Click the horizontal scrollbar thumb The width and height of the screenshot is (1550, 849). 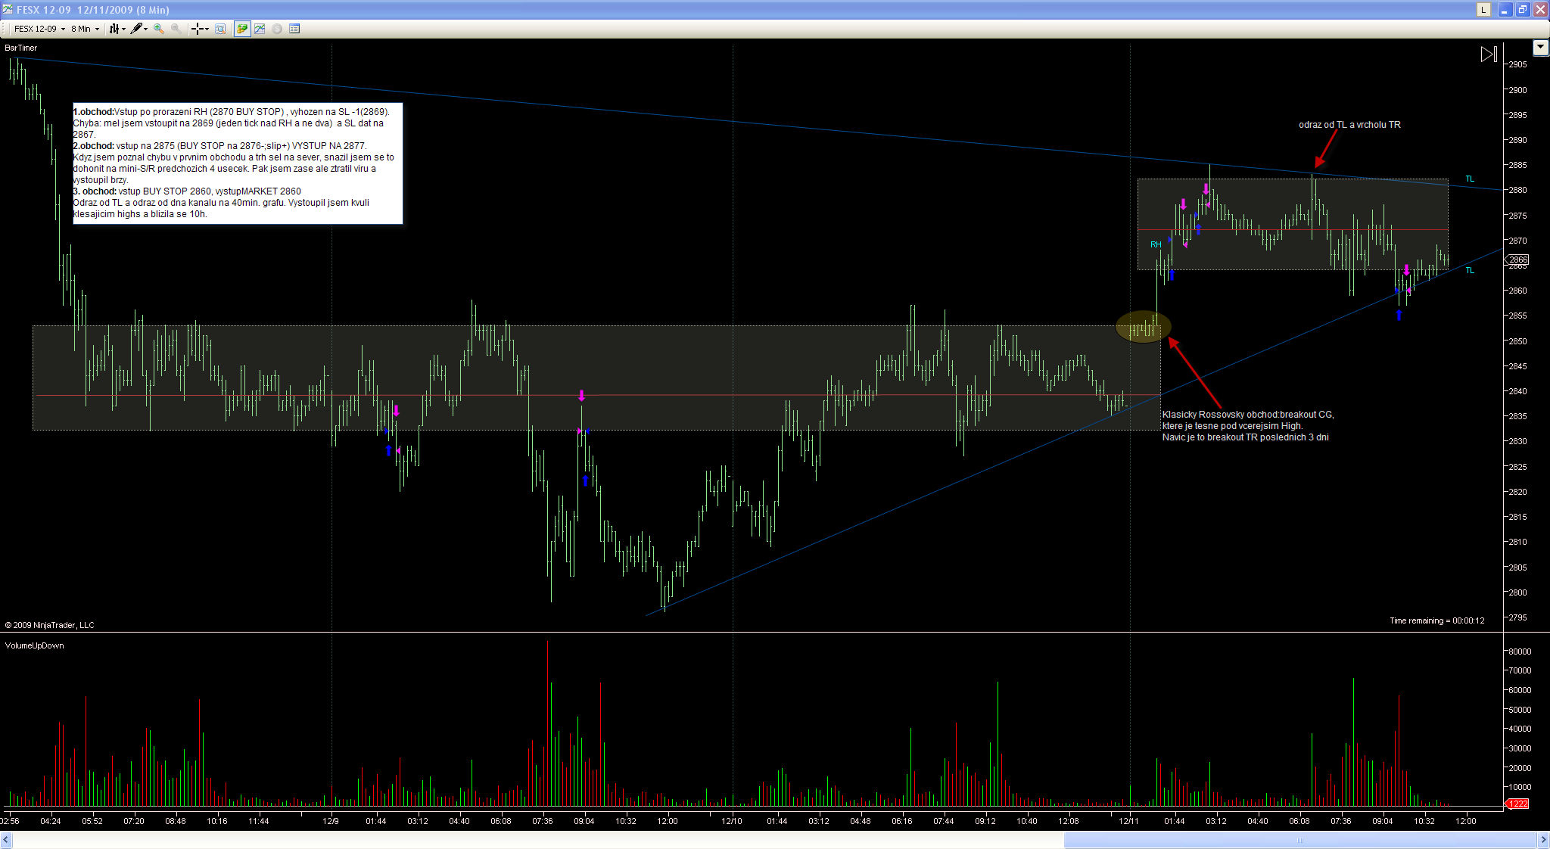click(x=1299, y=840)
